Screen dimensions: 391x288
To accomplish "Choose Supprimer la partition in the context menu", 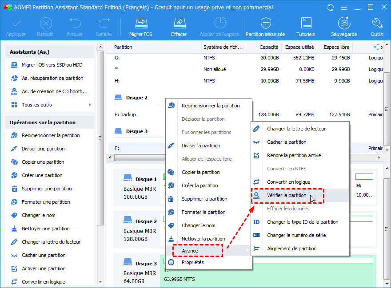I will pos(209,199).
